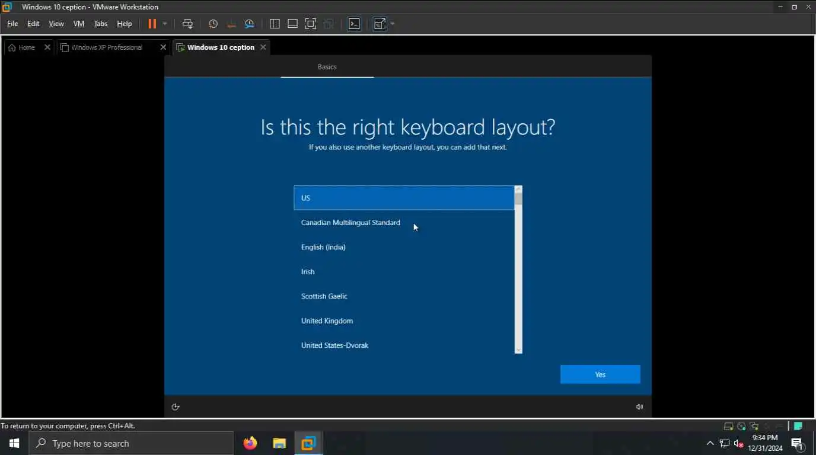
Task: Open File Explorer from the taskbar
Action: pos(279,443)
